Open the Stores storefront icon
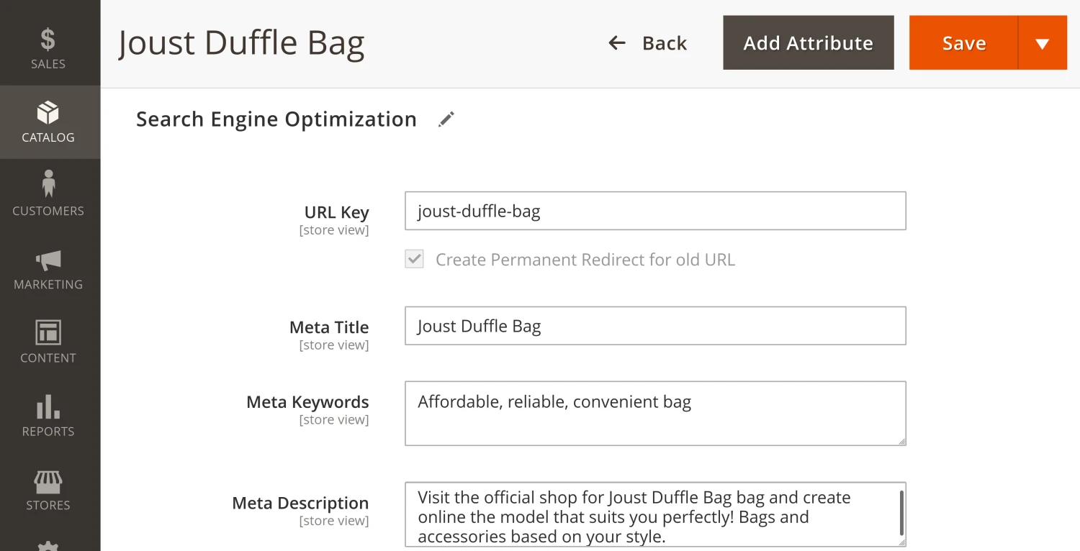1080x551 pixels. [x=48, y=481]
